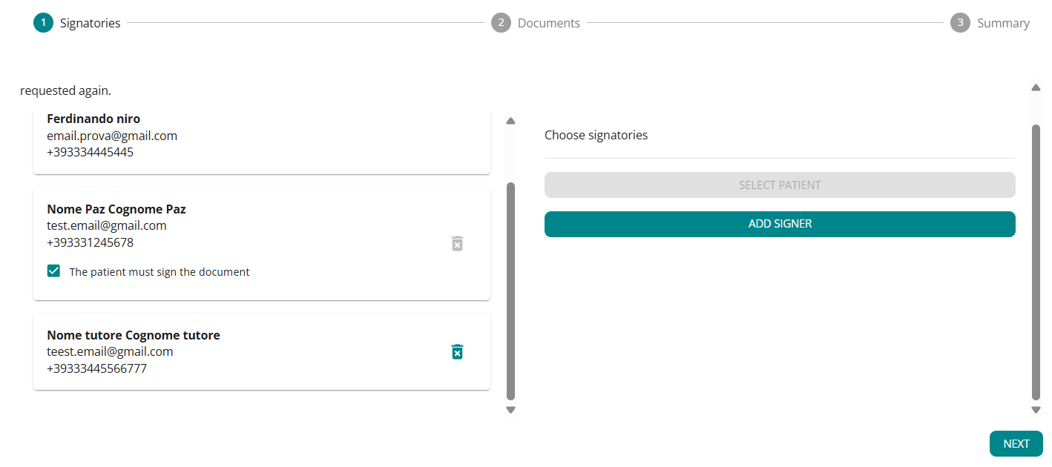
Task: Click the step 1 circle icon
Action: point(43,23)
